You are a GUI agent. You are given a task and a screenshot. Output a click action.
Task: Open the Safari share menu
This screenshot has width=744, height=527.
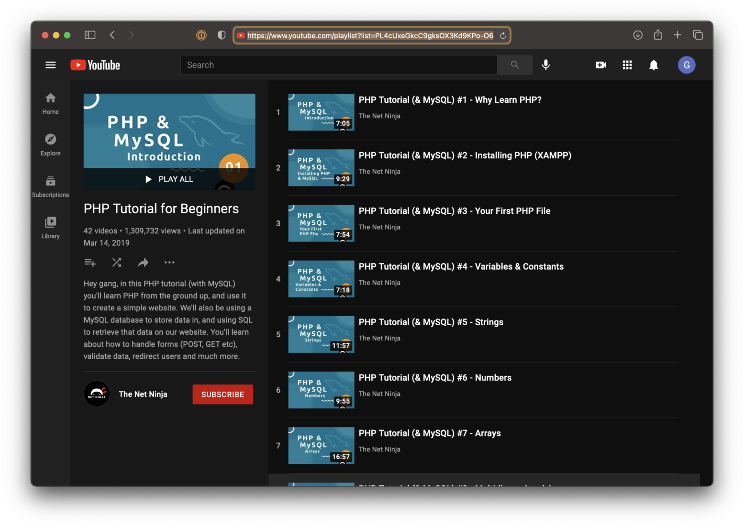point(658,34)
